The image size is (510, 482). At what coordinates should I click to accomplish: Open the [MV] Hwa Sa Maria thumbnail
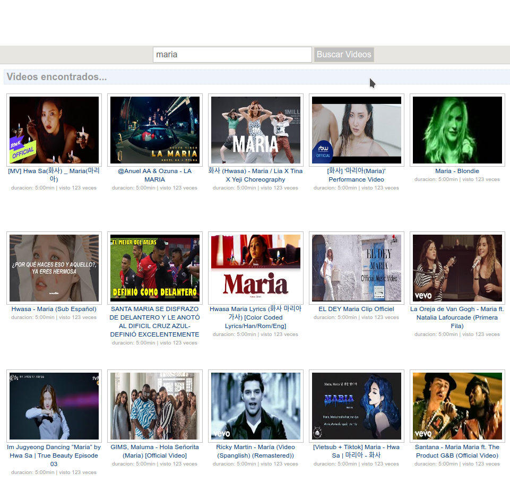(54, 130)
